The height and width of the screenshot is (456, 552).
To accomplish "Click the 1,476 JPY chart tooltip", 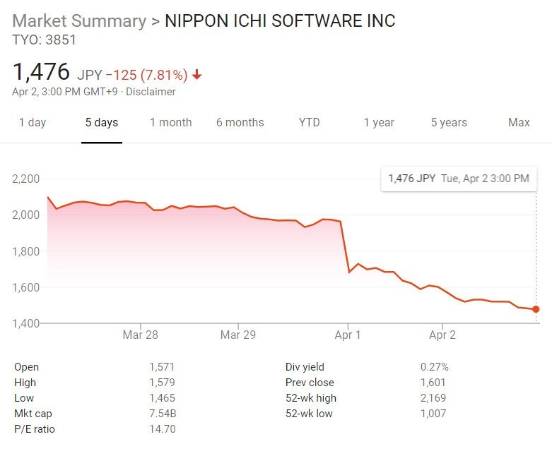I will (458, 179).
